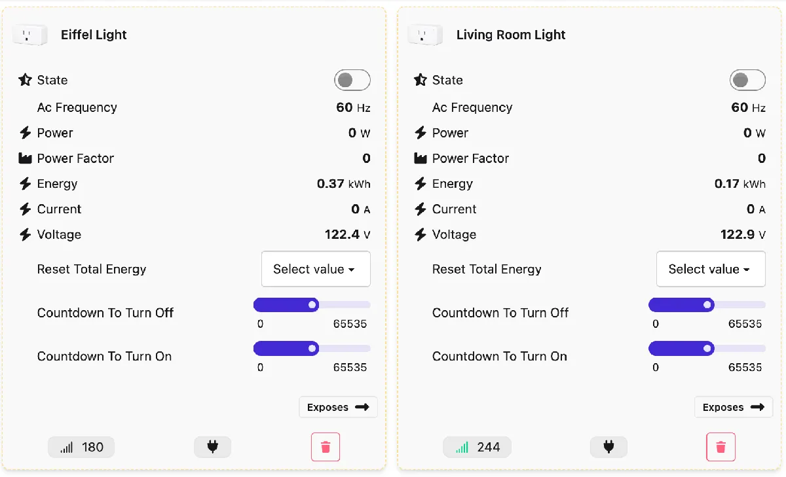Screen dimensions: 786x477
Task: Delete the Living Room Light device
Action: pyautogui.click(x=720, y=447)
